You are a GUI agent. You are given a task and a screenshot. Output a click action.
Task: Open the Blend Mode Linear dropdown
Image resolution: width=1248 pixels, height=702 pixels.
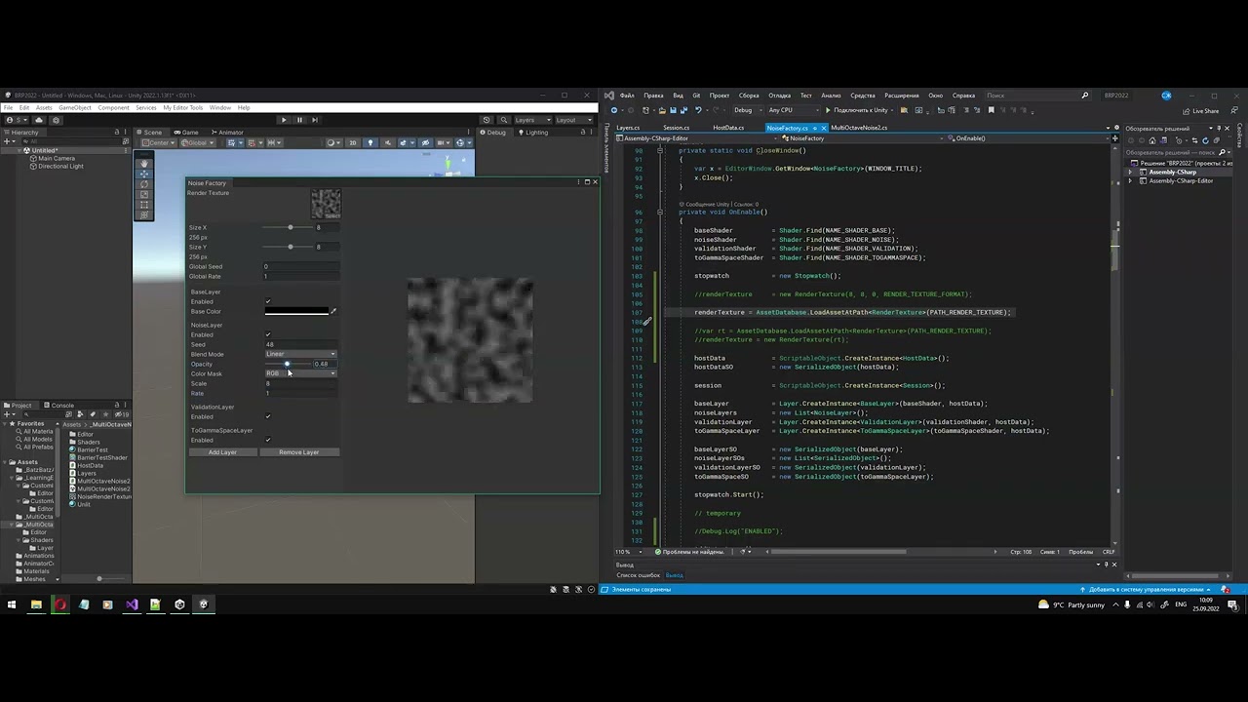click(301, 354)
